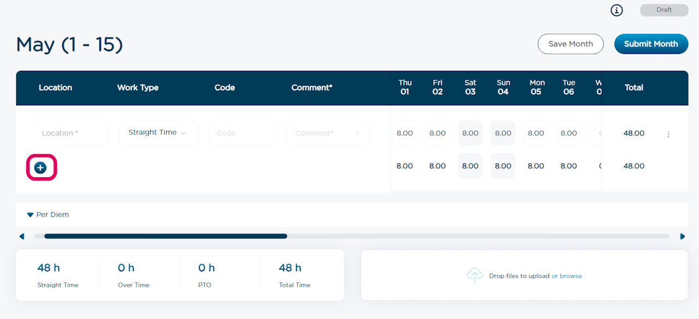
Task: Click the cloud upload icon
Action: point(475,275)
